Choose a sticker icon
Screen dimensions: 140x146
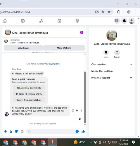pyautogui.click(x=17, y=131)
